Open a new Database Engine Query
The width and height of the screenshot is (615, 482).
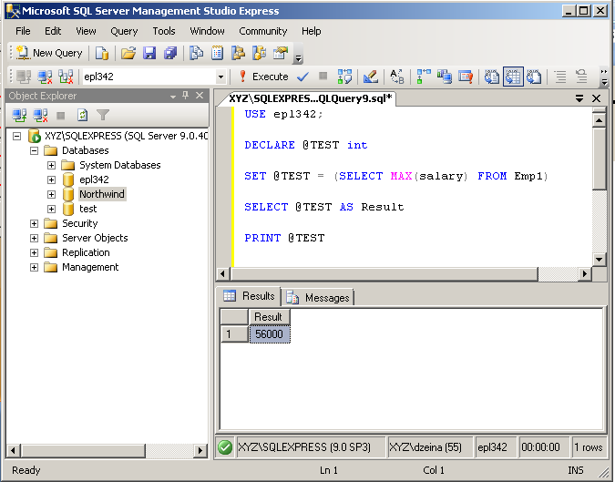pos(102,53)
